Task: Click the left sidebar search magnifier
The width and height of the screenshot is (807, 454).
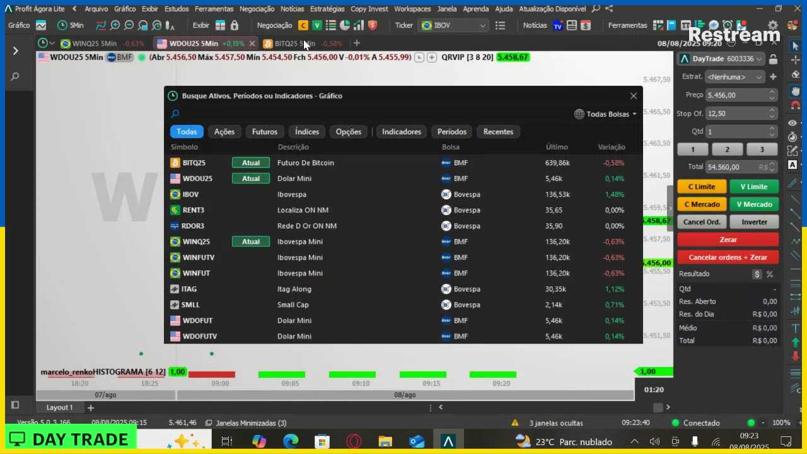Action: (x=15, y=76)
